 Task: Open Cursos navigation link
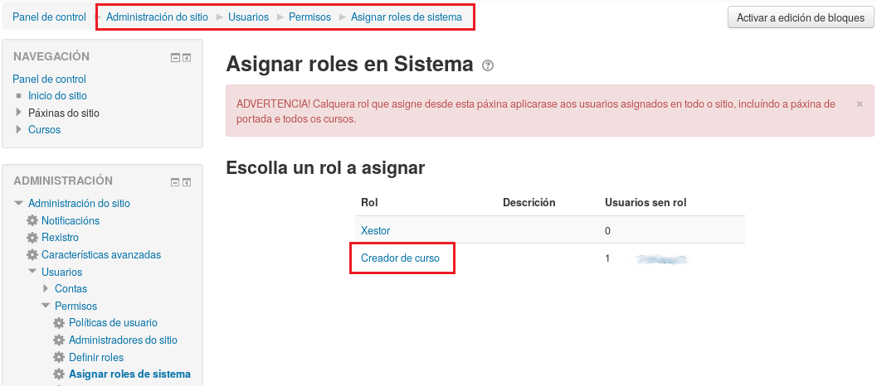pos(44,129)
